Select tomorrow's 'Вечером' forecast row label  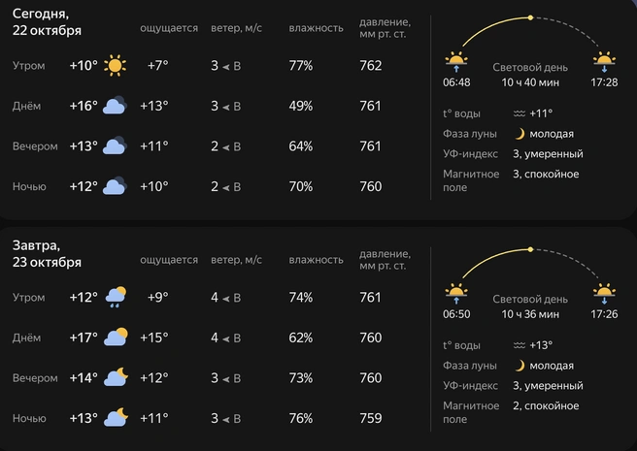click(x=35, y=378)
